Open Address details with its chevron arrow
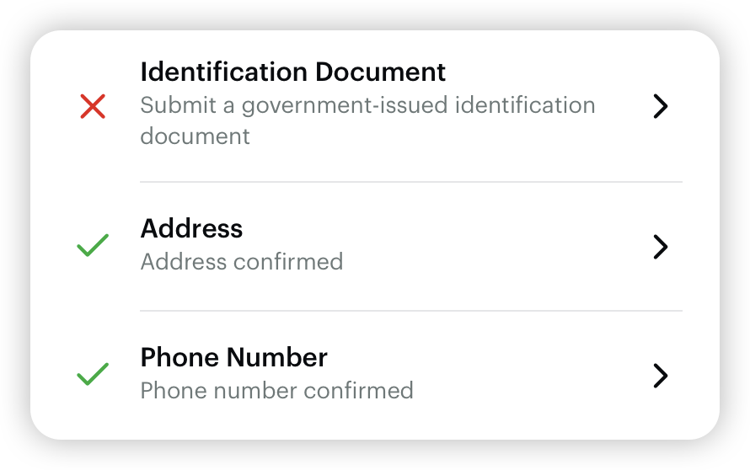 click(x=661, y=247)
